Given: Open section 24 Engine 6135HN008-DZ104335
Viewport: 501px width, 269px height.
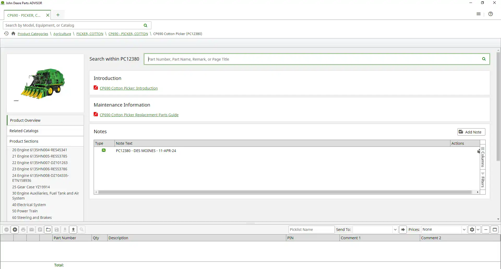Looking at the screenshot, I should [x=40, y=178].
